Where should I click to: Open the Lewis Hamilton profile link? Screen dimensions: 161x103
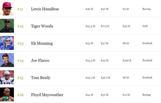pyautogui.click(x=45, y=9)
